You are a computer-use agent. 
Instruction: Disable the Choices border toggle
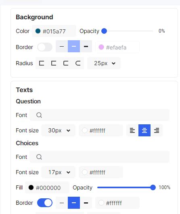[45, 203]
